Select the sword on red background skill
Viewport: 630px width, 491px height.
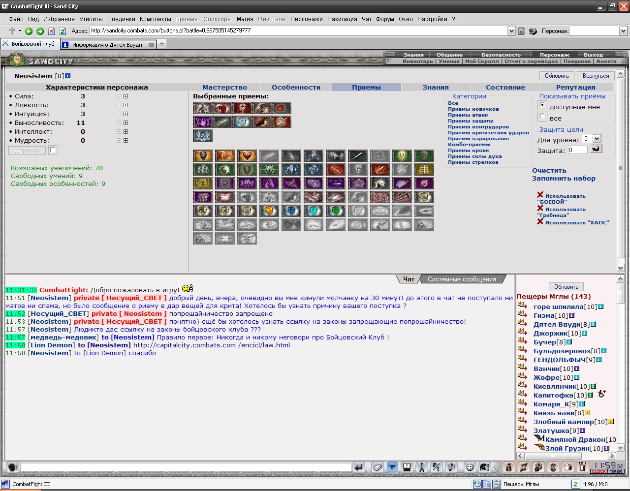click(336, 170)
